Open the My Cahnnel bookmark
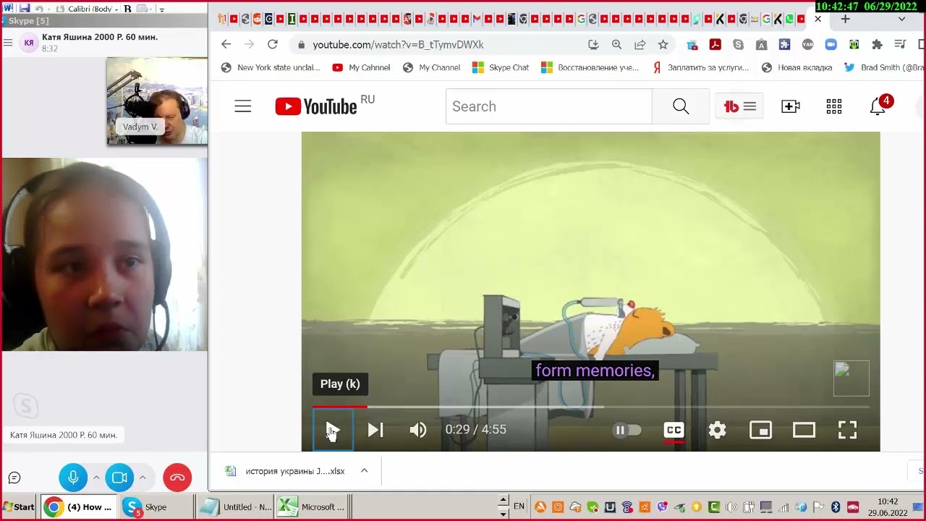The image size is (926, 521). click(361, 67)
